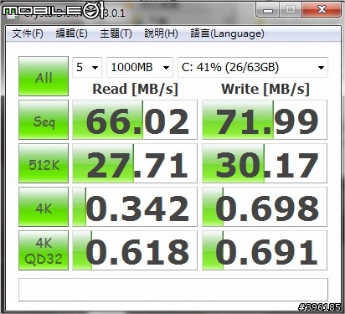345x314 pixels.
Task: Open the 編輯(E) menu
Action: click(x=71, y=33)
